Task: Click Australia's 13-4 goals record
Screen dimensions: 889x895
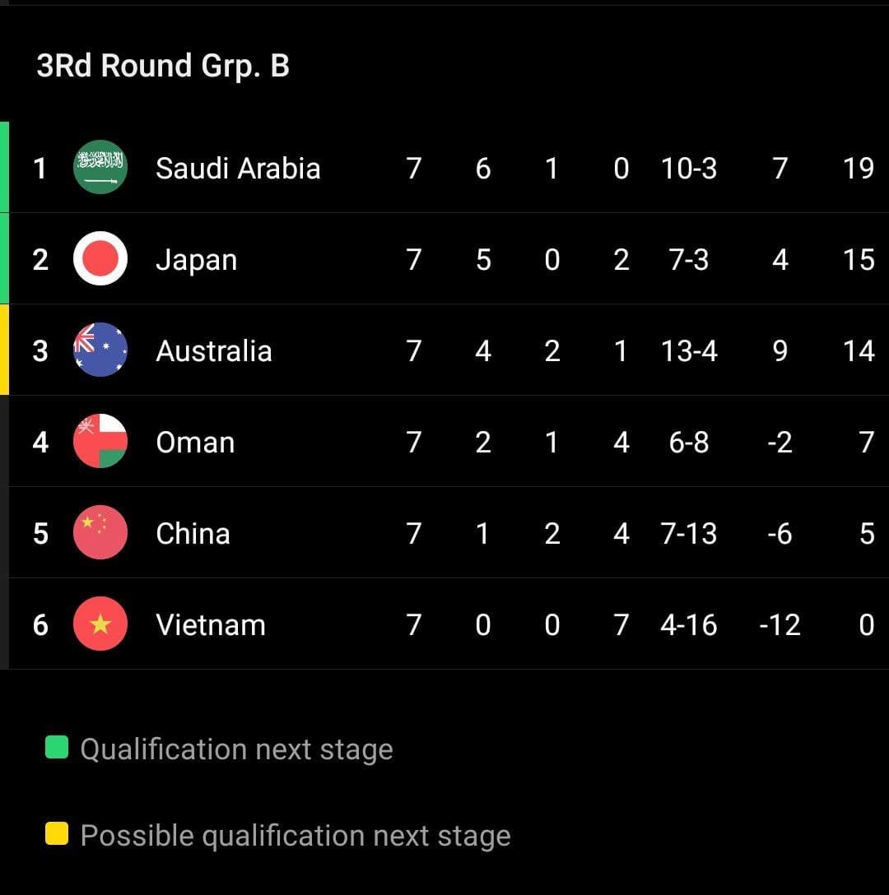Action: coord(689,351)
